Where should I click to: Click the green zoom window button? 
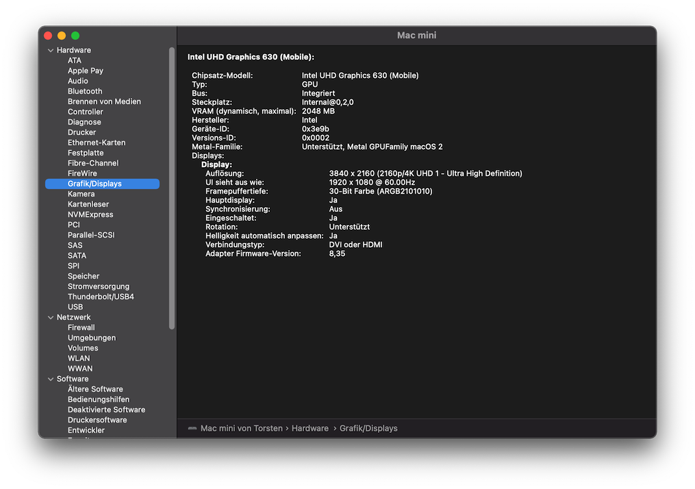coord(75,36)
